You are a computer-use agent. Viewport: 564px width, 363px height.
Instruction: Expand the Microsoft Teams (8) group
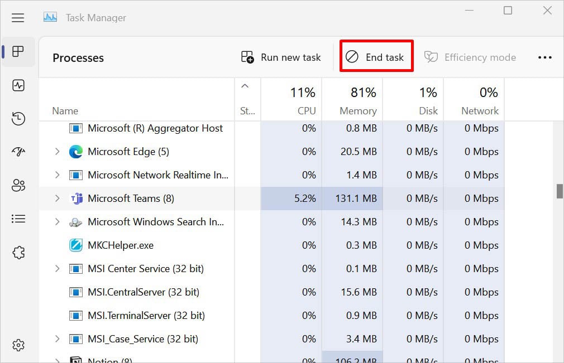pos(57,198)
